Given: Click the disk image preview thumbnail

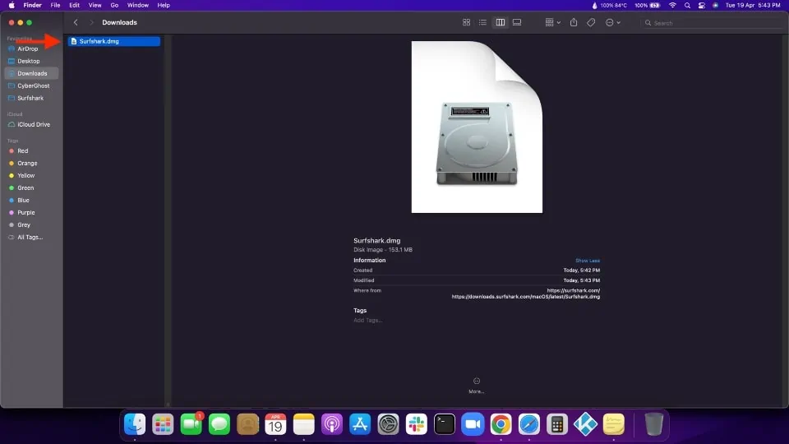Looking at the screenshot, I should click(477, 127).
